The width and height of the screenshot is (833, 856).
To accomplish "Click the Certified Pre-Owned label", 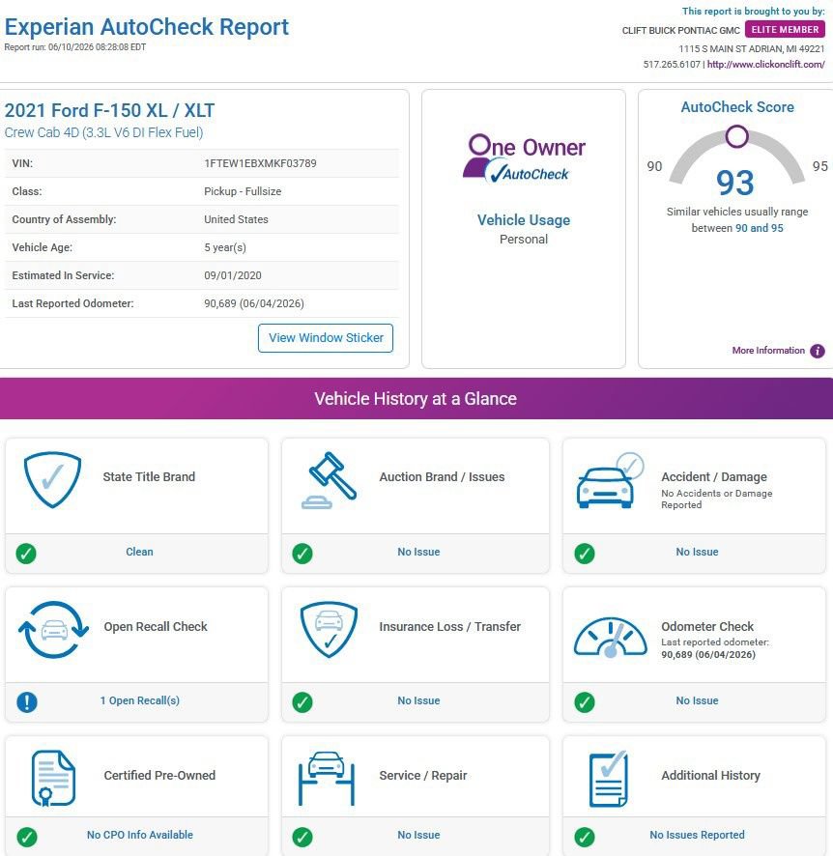I will pos(159,775).
